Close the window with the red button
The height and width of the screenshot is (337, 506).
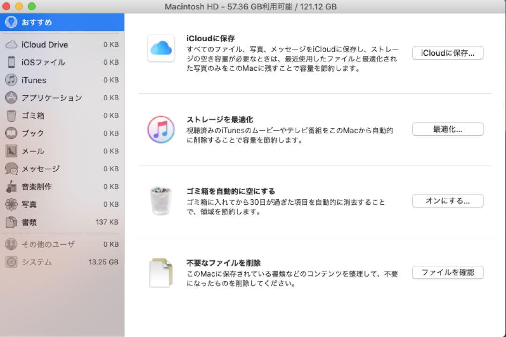[6, 6]
